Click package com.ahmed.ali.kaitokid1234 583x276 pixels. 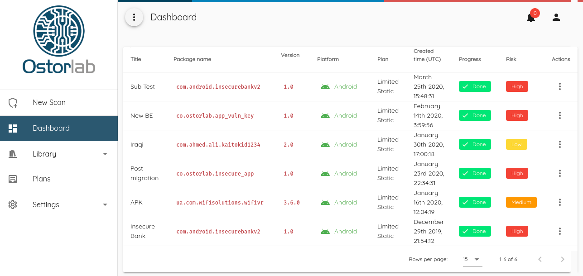click(x=218, y=144)
